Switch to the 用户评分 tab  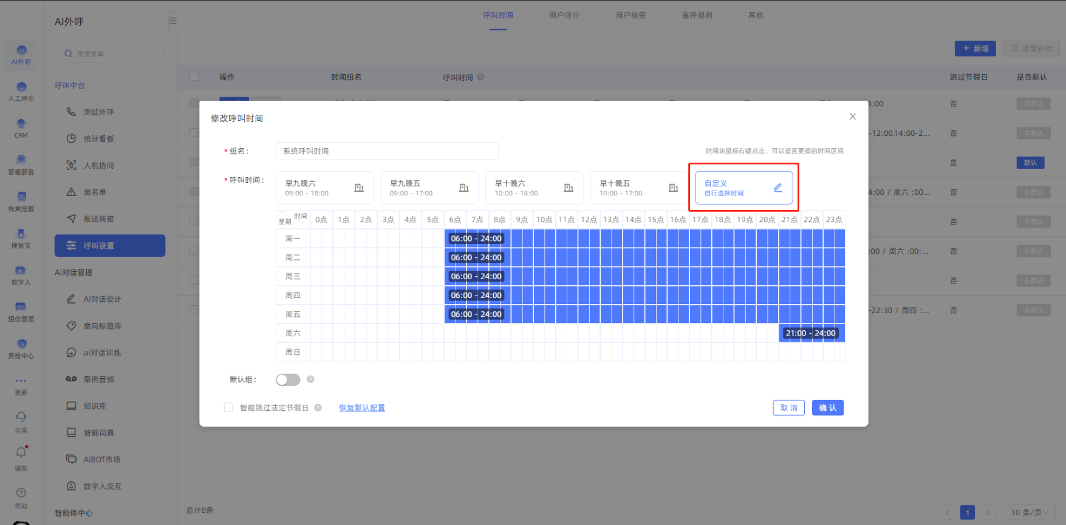(x=564, y=15)
